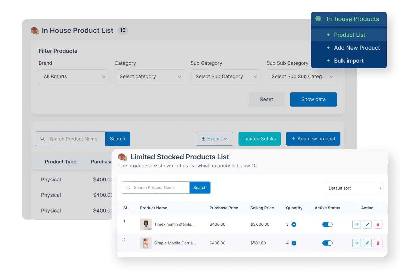Click the magnifier icon in Search Product Name field
The width and height of the screenshot is (401, 271).
[x=128, y=187]
